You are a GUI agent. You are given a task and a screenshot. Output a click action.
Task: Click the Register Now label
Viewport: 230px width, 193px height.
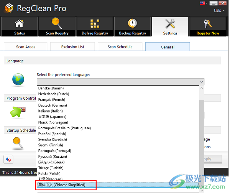coord(208,33)
